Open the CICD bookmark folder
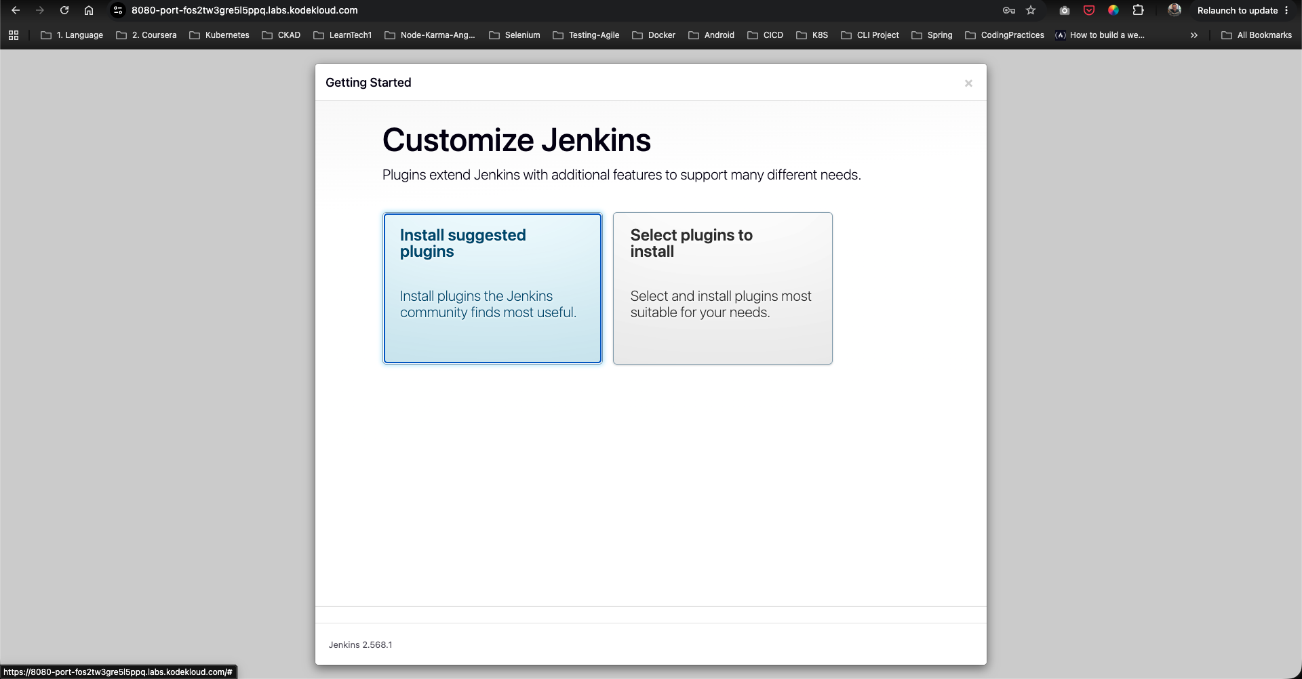Image resolution: width=1302 pixels, height=679 pixels. [765, 35]
